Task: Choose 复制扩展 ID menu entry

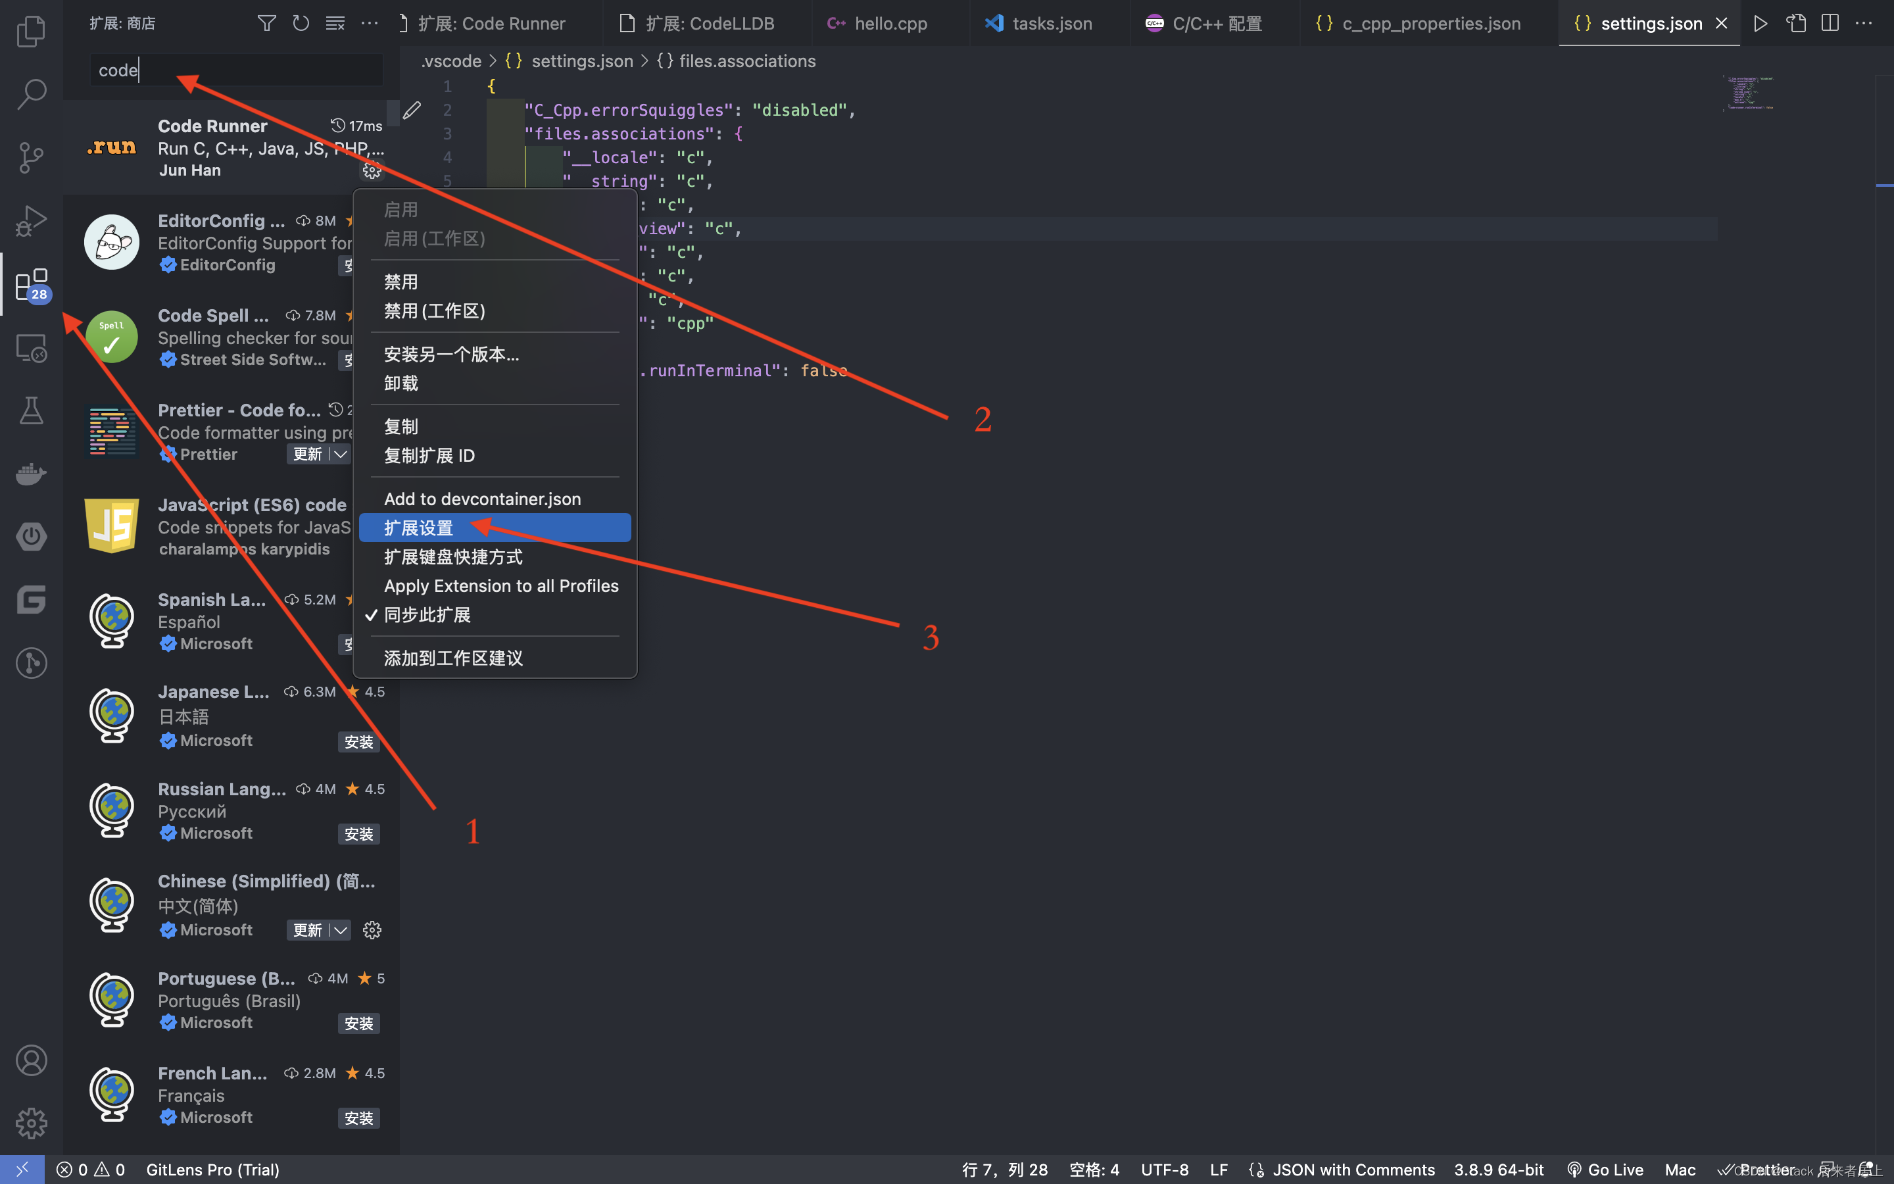Action: (x=495, y=456)
